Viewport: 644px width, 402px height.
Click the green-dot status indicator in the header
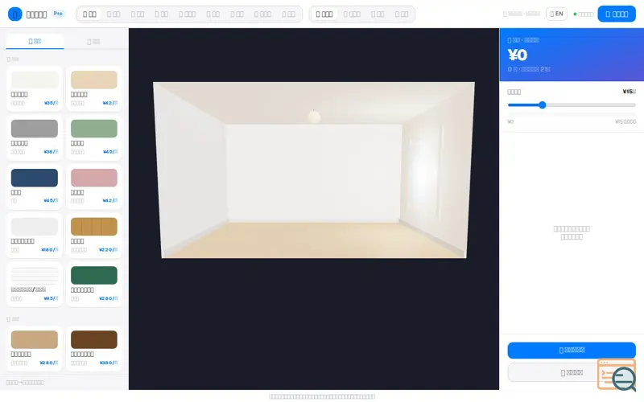[x=583, y=14]
